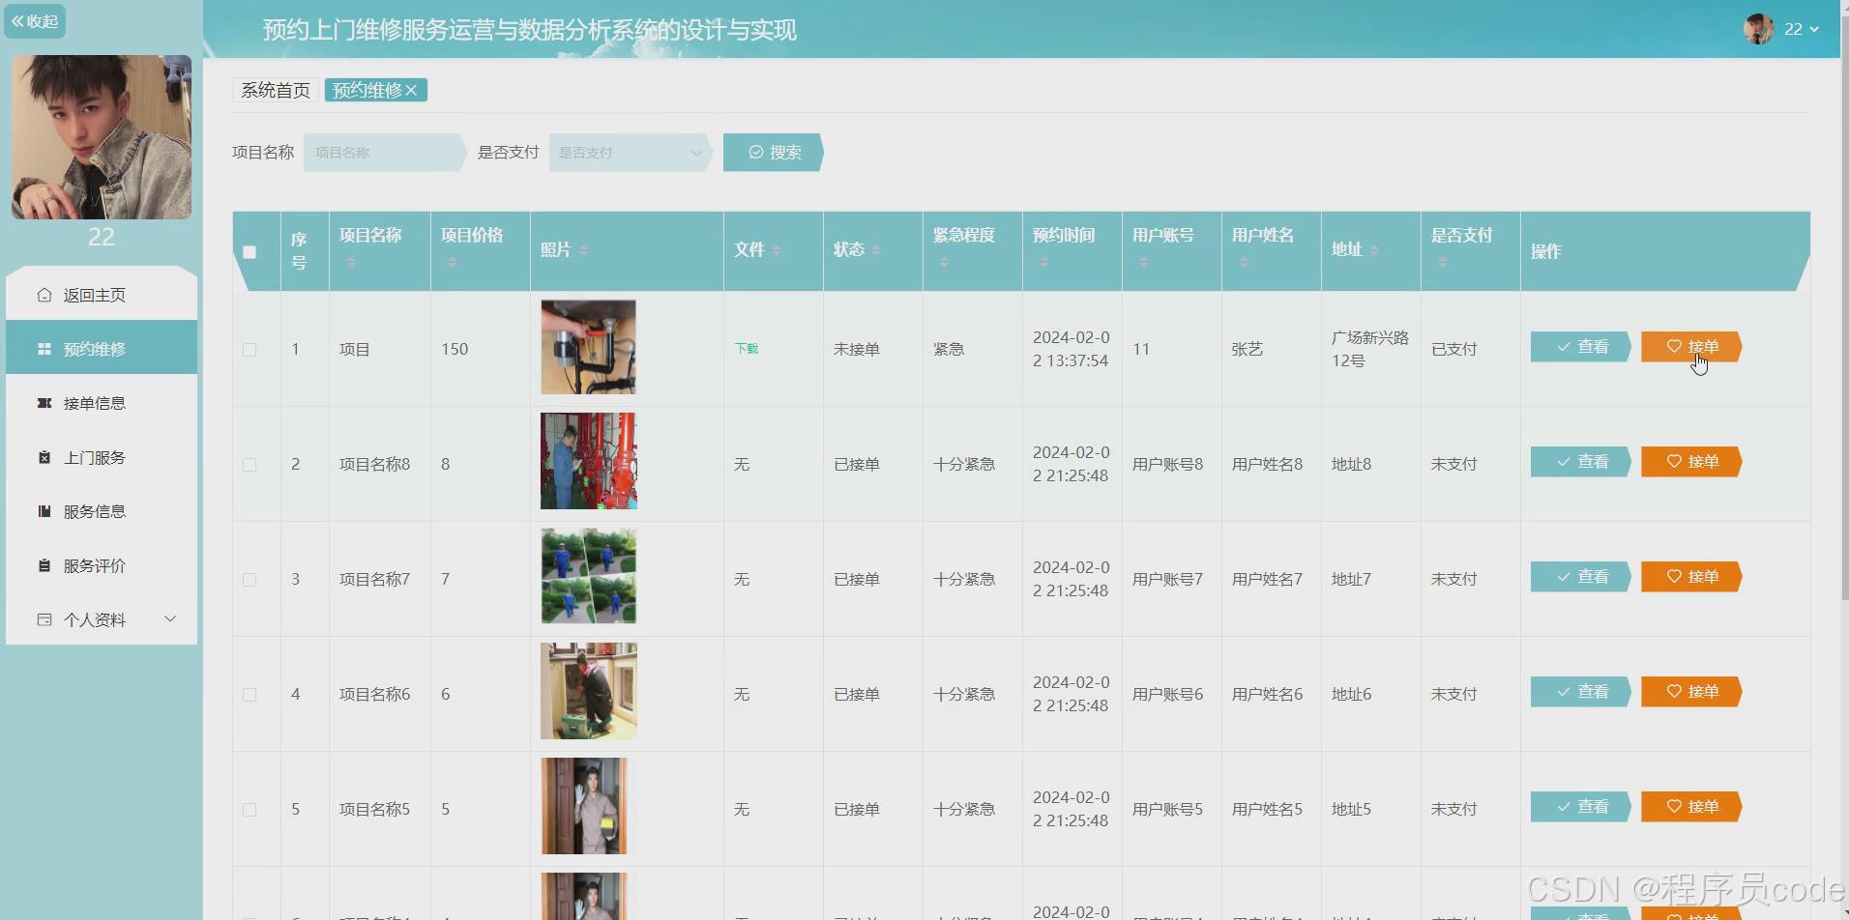Click the card icon beside 个人资料
The image size is (1849, 920).
tap(44, 619)
